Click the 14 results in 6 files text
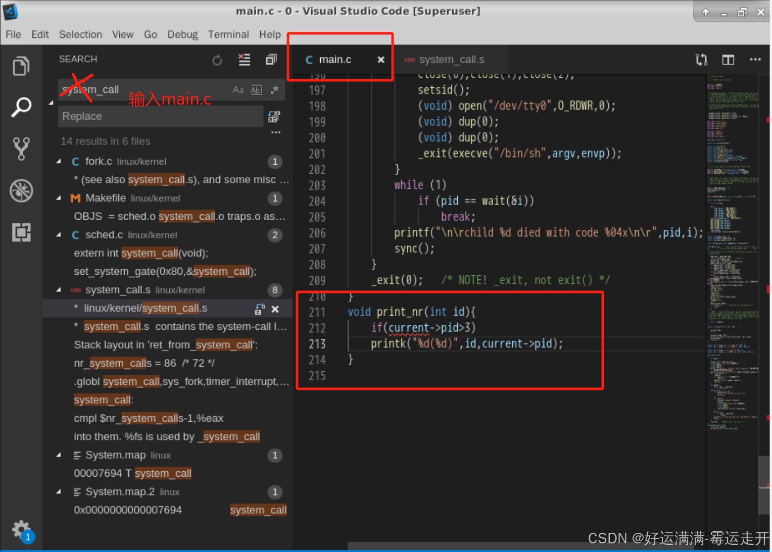The height and width of the screenshot is (552, 772). click(x=106, y=141)
